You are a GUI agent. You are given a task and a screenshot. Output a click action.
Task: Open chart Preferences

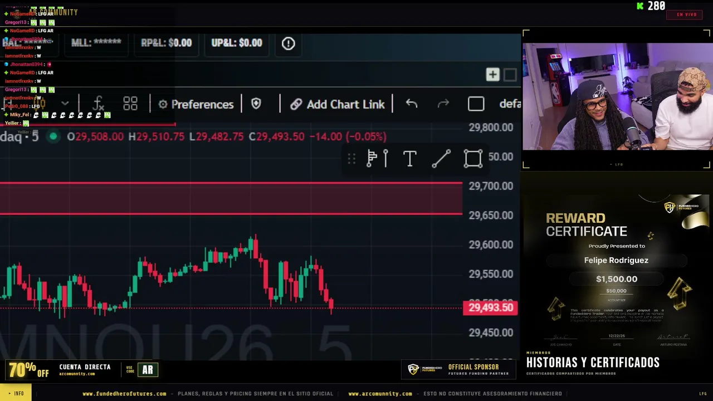point(196,104)
